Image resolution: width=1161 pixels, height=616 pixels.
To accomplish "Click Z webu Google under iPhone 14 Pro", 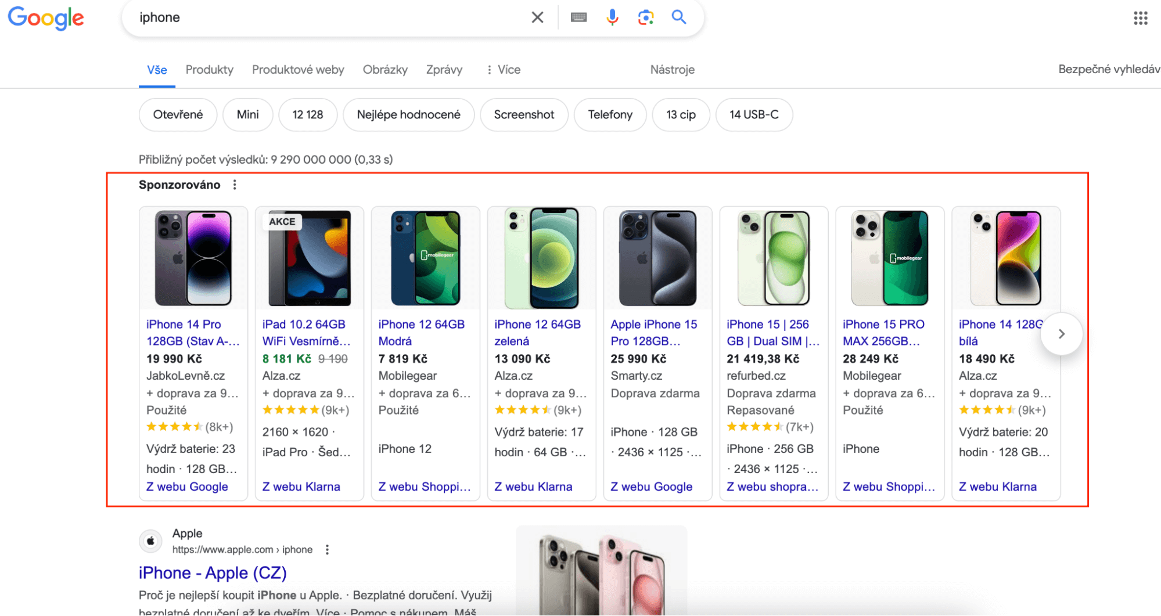I will [x=187, y=487].
